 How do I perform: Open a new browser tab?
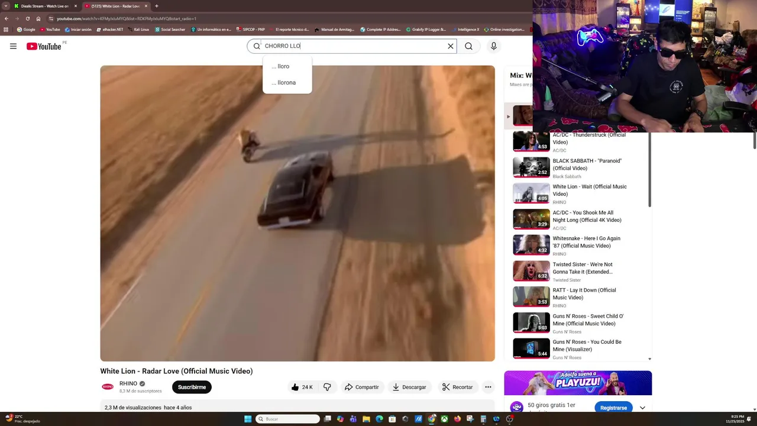click(157, 6)
